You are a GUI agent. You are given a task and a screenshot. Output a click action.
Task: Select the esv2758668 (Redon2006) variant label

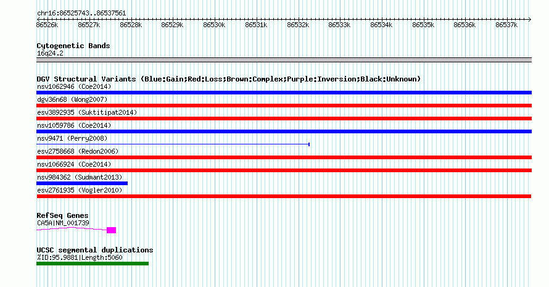point(78,151)
